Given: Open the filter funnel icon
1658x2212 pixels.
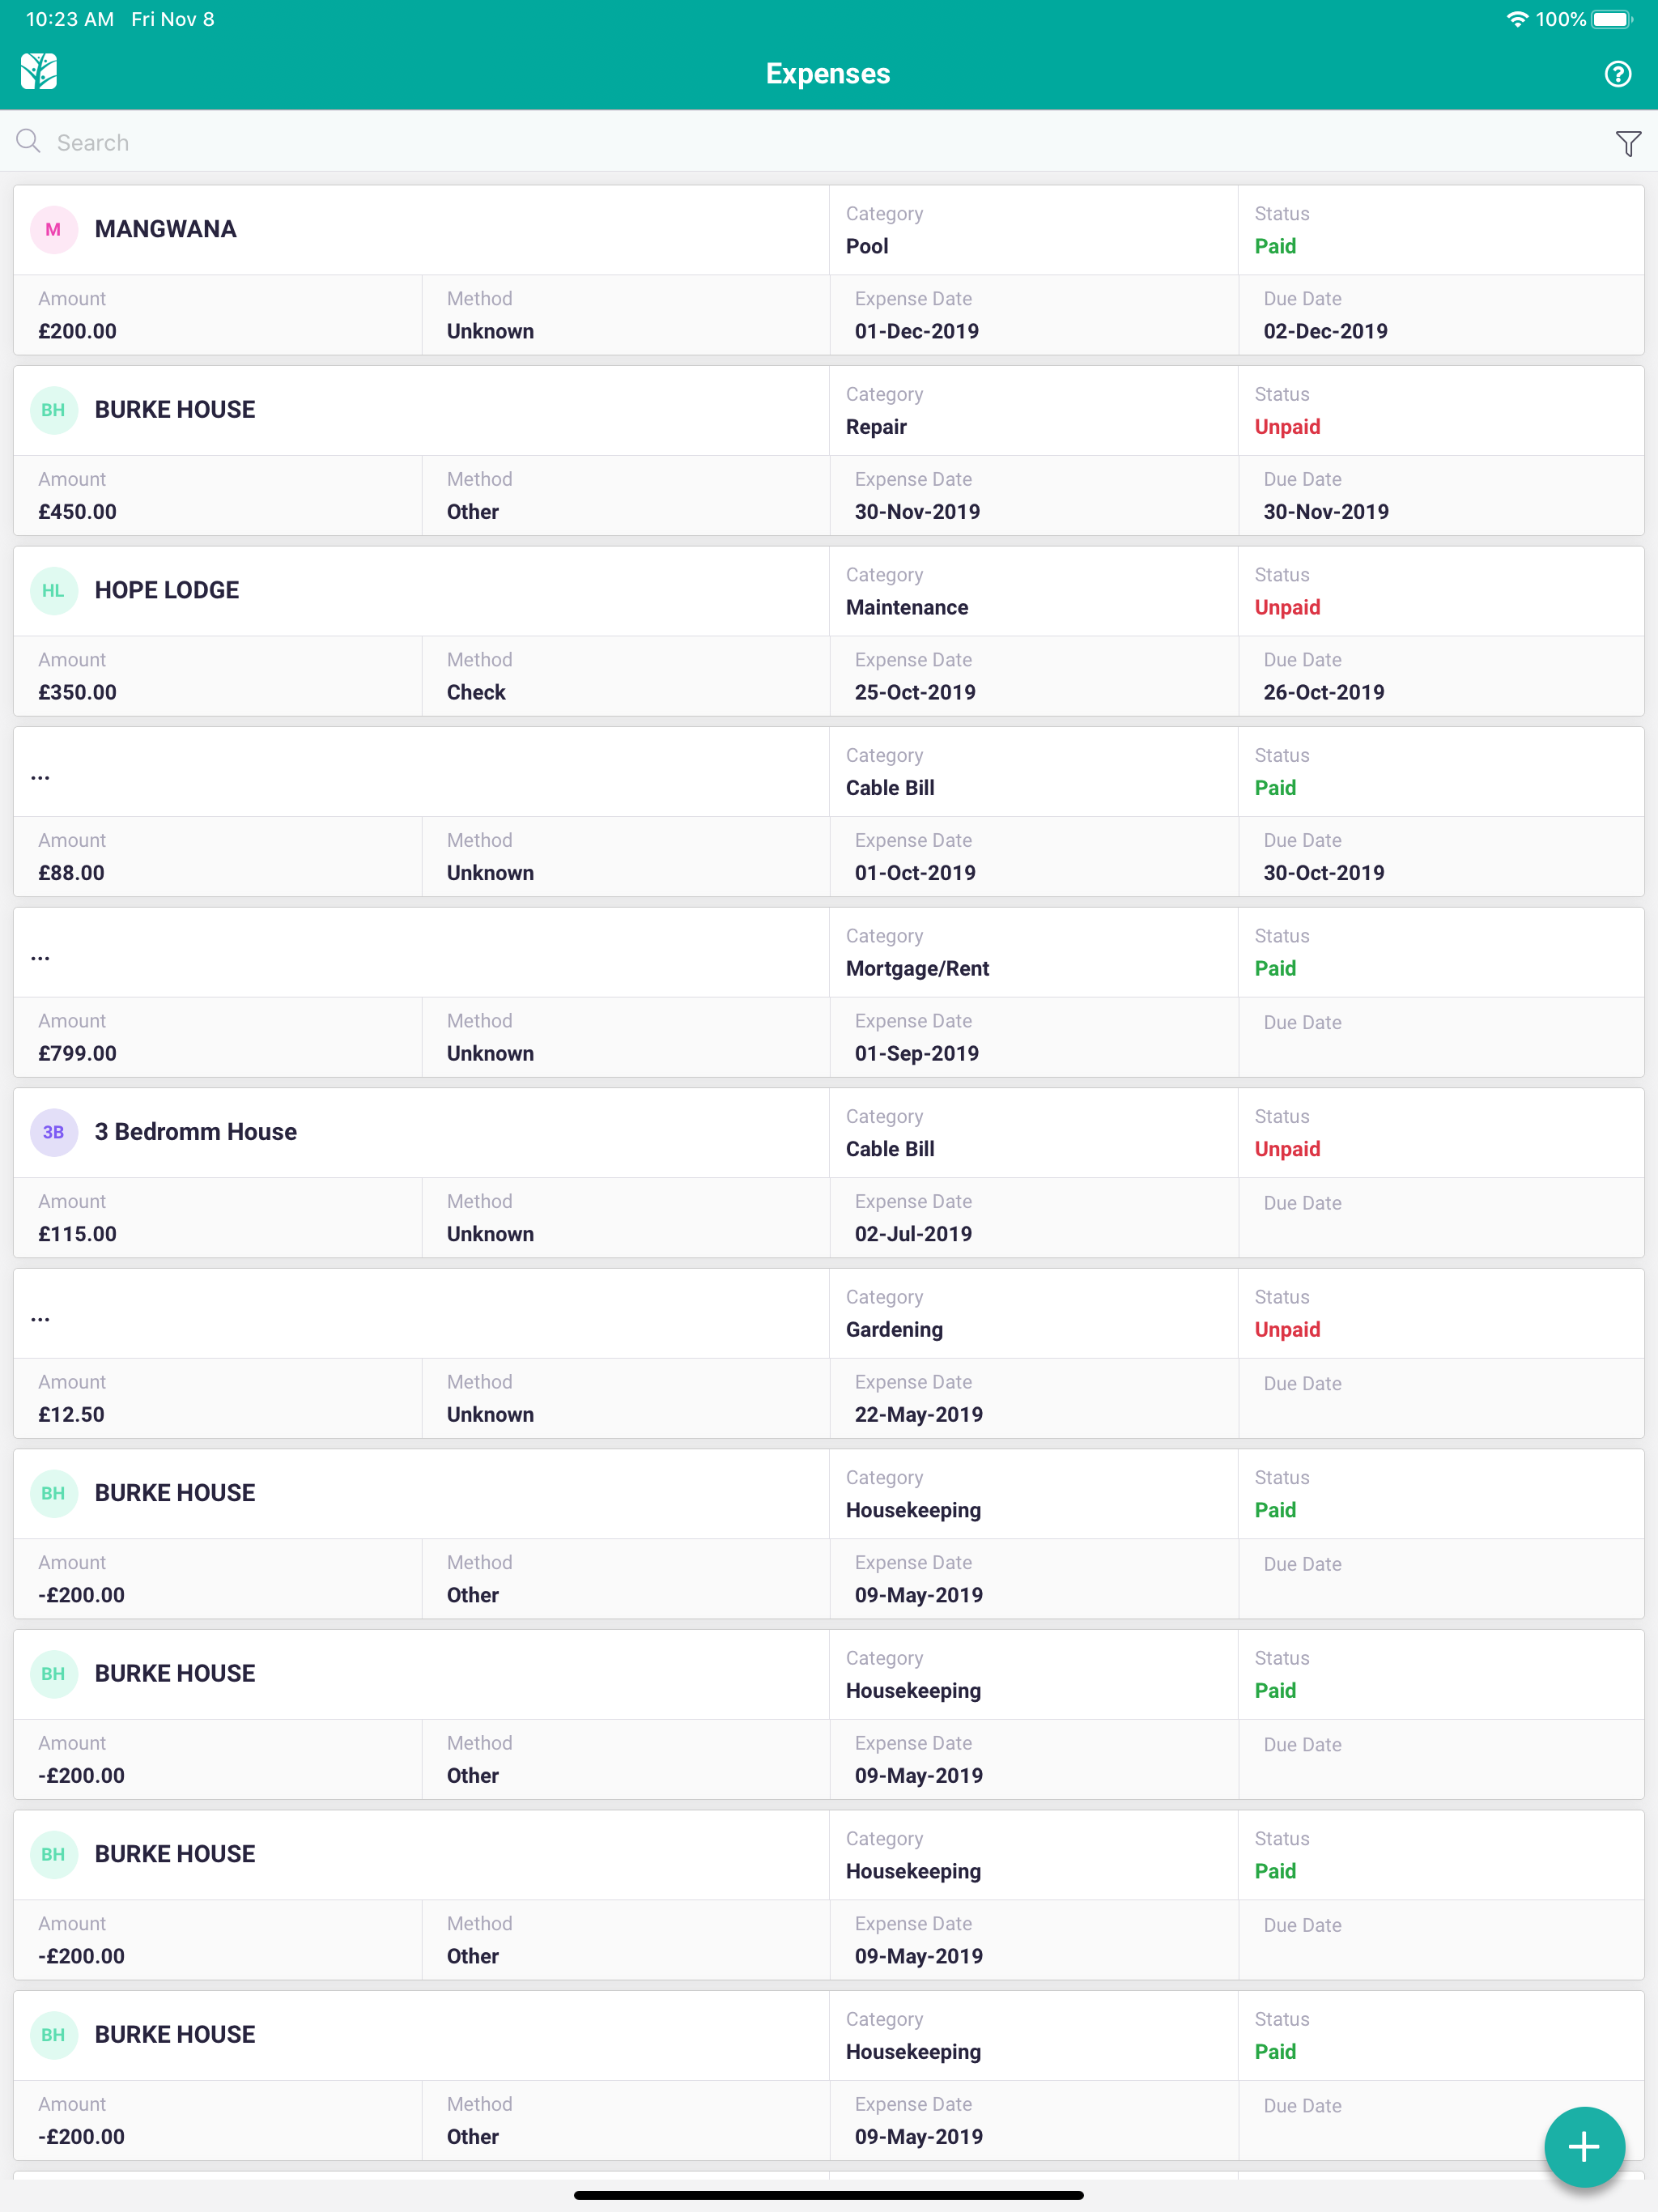Looking at the screenshot, I should coord(1627,143).
